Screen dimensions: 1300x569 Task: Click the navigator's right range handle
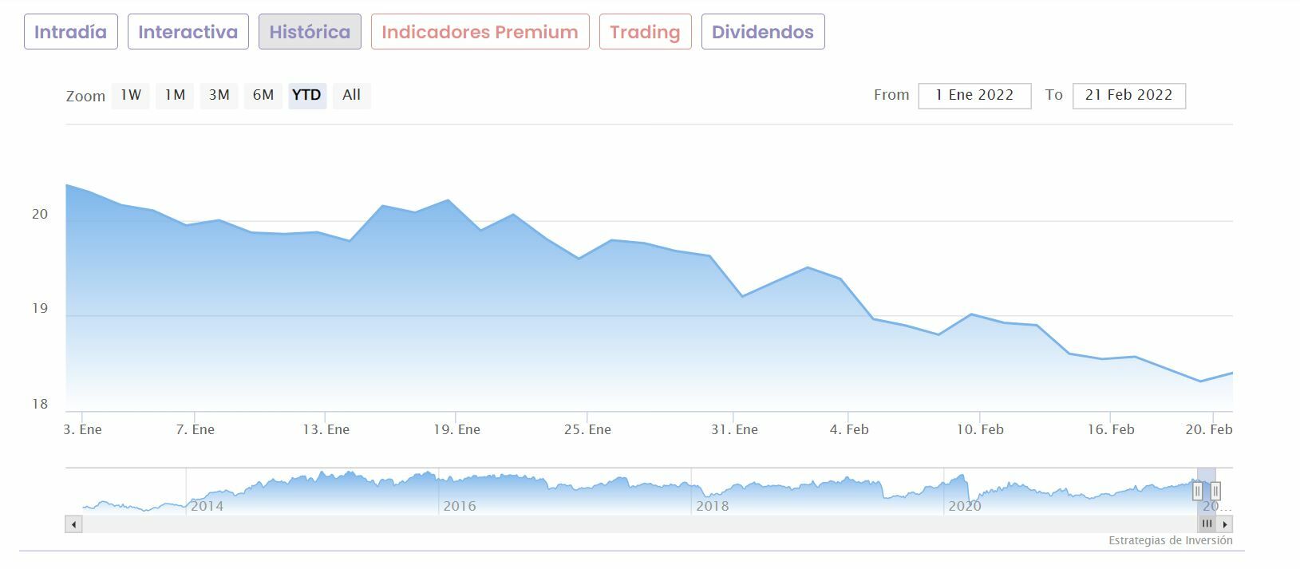[x=1215, y=492]
